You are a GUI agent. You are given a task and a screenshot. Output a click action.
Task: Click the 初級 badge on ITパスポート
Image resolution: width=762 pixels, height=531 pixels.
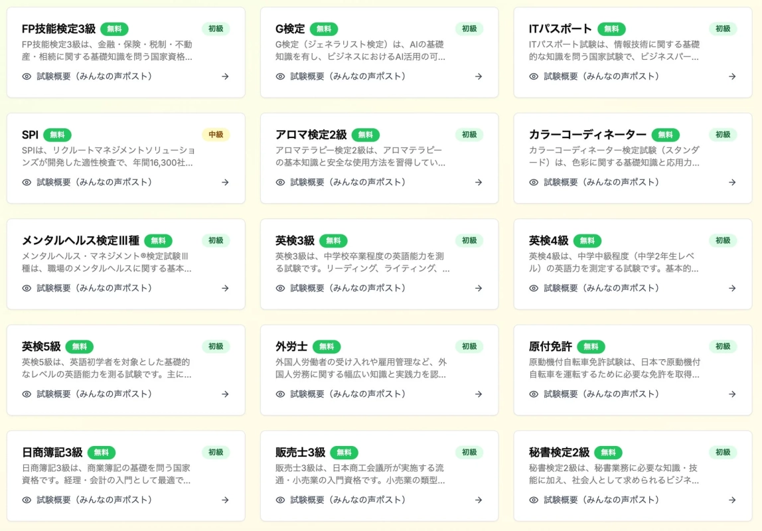coord(723,29)
